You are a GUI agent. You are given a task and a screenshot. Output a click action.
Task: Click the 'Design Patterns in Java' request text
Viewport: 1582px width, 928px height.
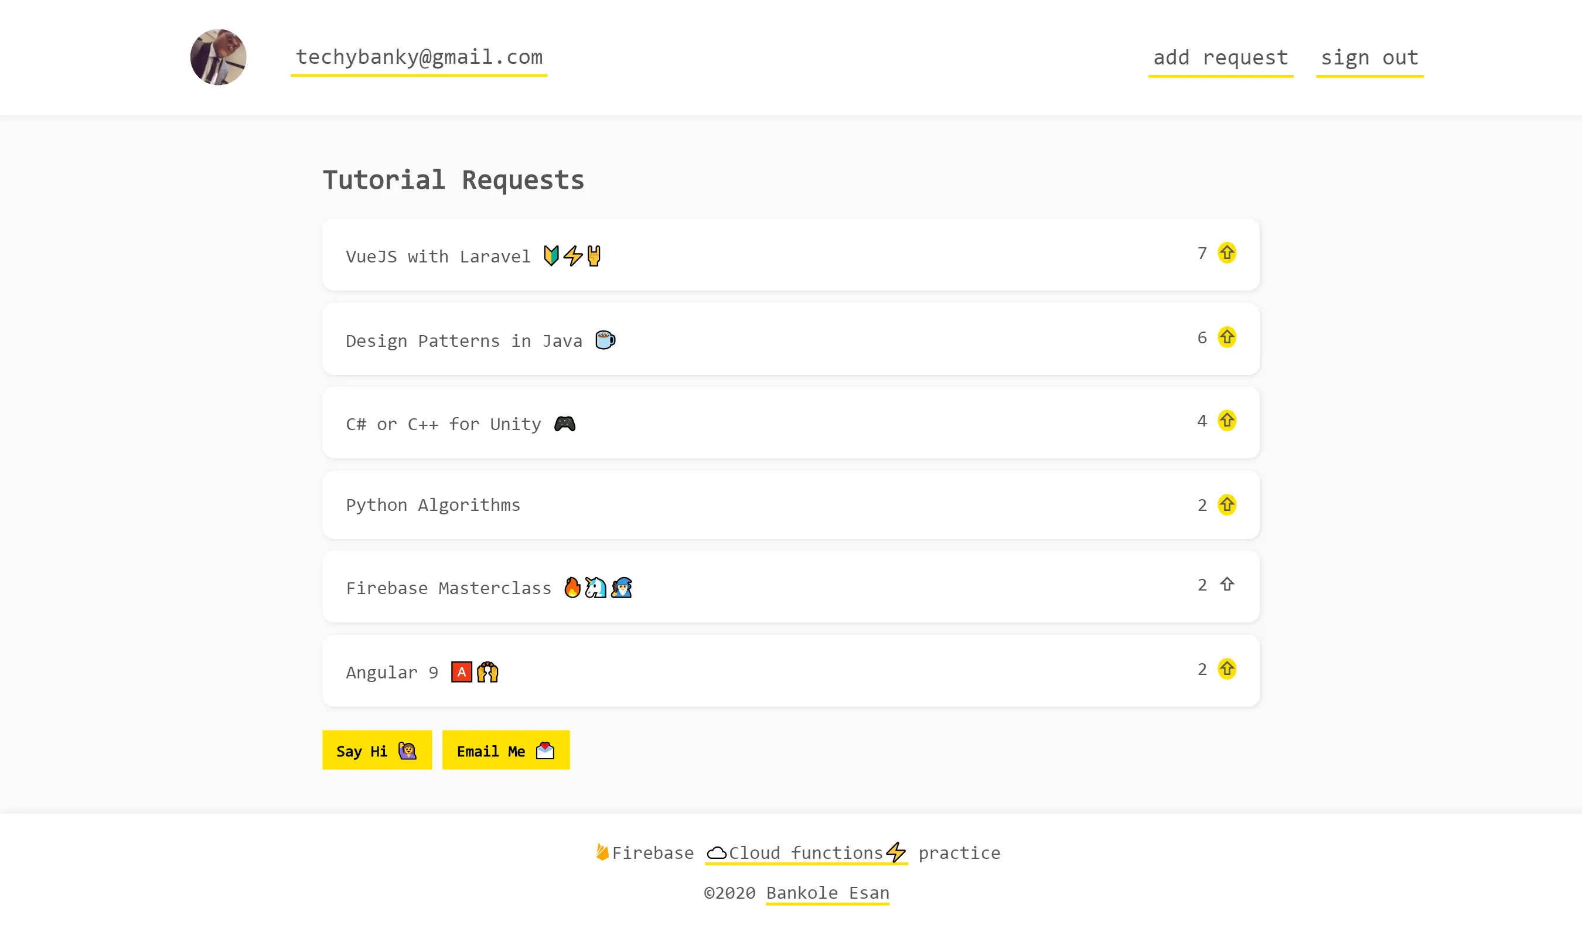[464, 341]
